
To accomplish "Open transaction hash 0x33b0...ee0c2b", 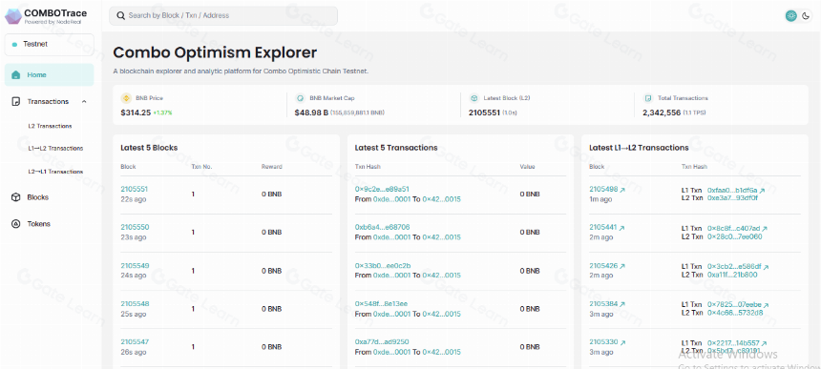I will pyautogui.click(x=383, y=265).
